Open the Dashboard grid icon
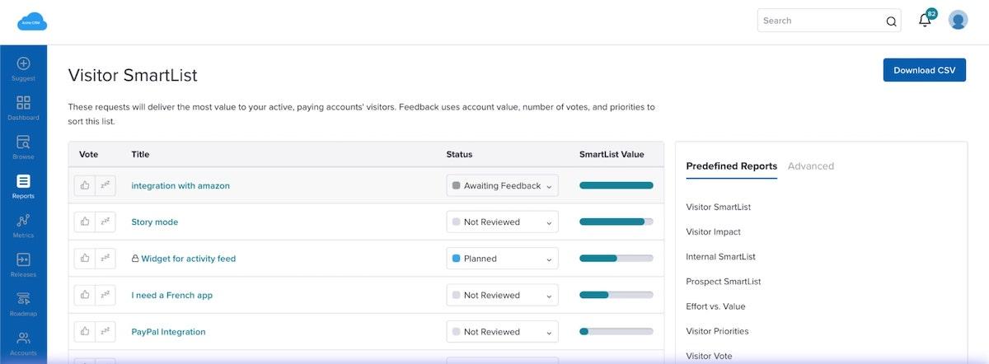The image size is (989, 364). [23, 103]
